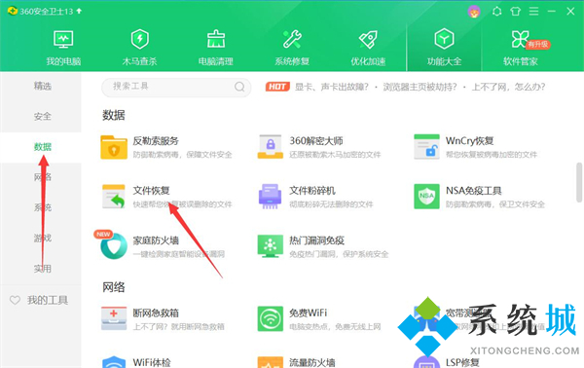The width and height of the screenshot is (584, 368).
Task: Open 功能大全 cube icon
Action: pos(444,39)
